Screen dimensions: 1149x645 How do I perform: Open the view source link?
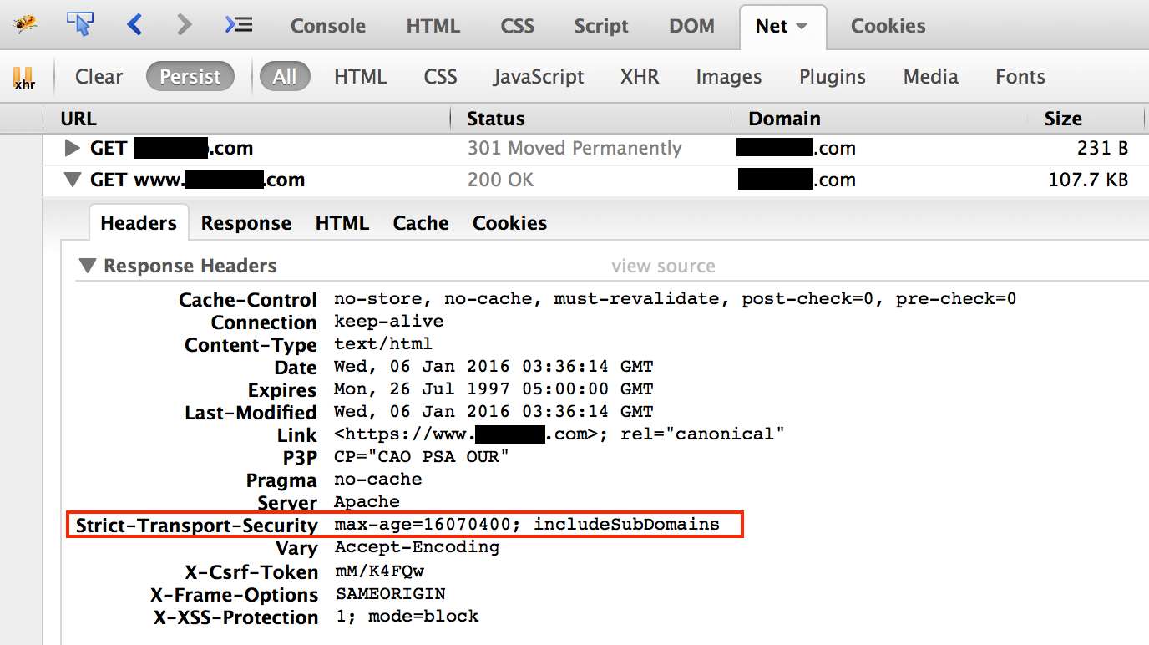663,266
